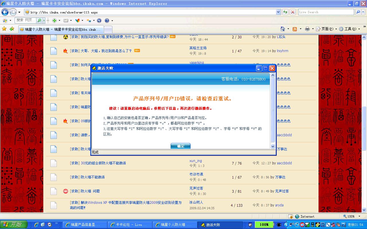
Task: Open the Print options dropdown arrow
Action: [x=313, y=29]
